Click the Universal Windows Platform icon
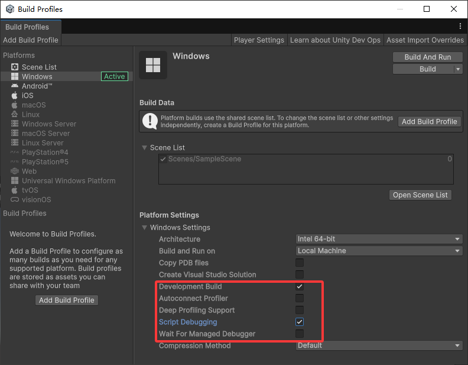This screenshot has width=468, height=365. [15, 180]
